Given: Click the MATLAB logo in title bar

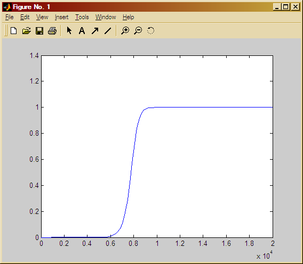Looking at the screenshot, I should pyautogui.click(x=7, y=7).
